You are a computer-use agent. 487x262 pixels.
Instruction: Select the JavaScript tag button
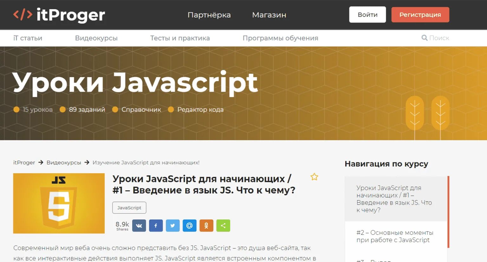coord(129,208)
